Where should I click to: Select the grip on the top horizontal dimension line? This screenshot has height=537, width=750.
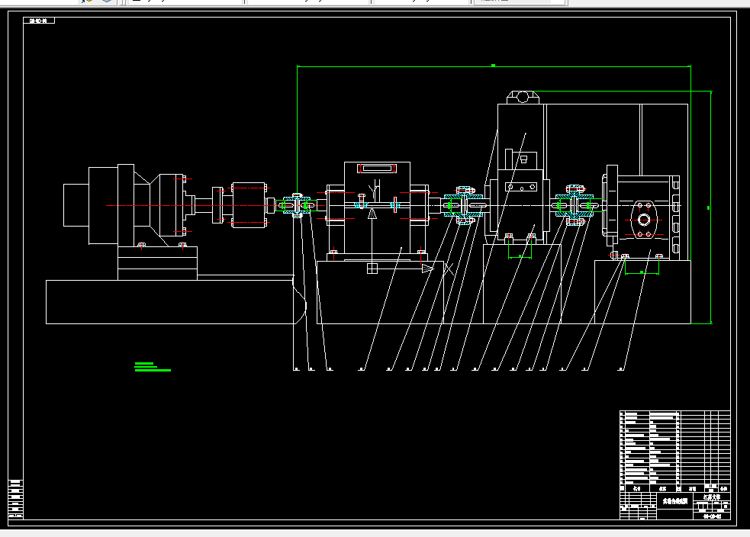click(x=493, y=66)
